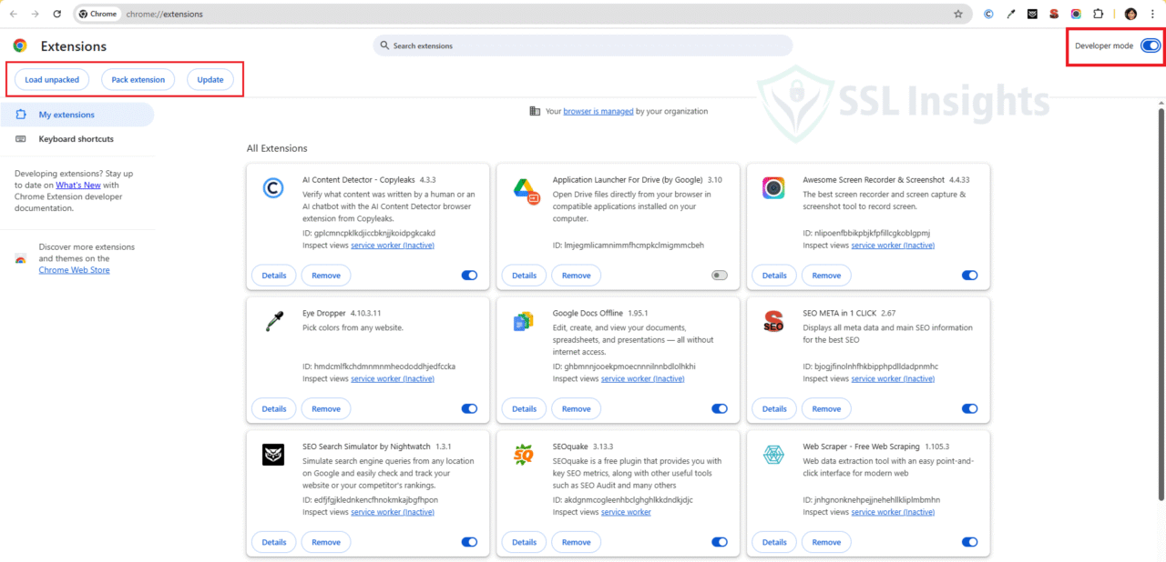1166x562 pixels.
Task: Open the AI Content Detector card icon
Action: click(x=272, y=187)
